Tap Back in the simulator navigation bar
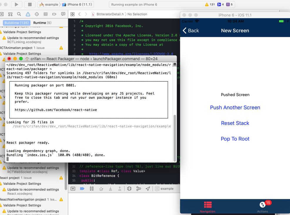 [191, 30]
